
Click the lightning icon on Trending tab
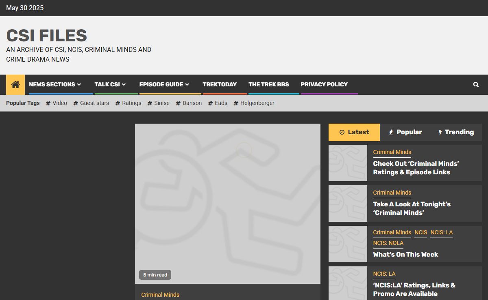pyautogui.click(x=440, y=132)
